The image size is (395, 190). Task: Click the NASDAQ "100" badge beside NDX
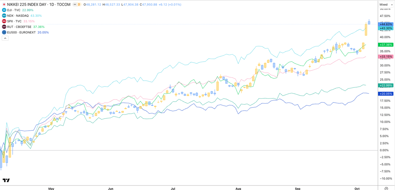[x=4, y=15]
